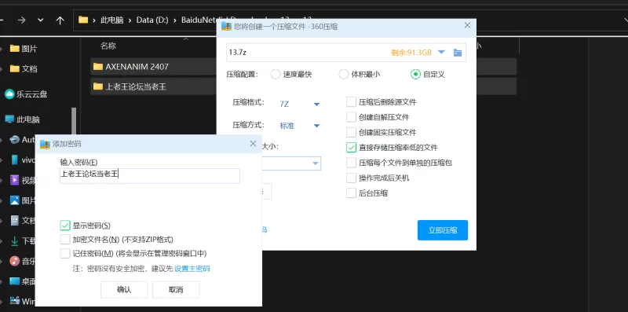The height and width of the screenshot is (312, 628).
Task: Go forward in File Explorer
Action: [x=22, y=20]
